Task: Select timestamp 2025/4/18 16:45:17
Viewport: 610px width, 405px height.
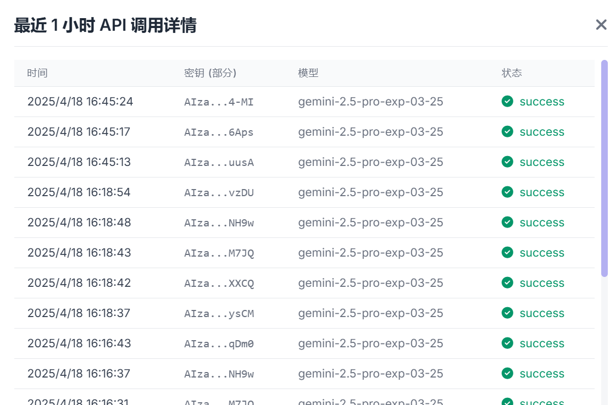Action: pyautogui.click(x=79, y=132)
